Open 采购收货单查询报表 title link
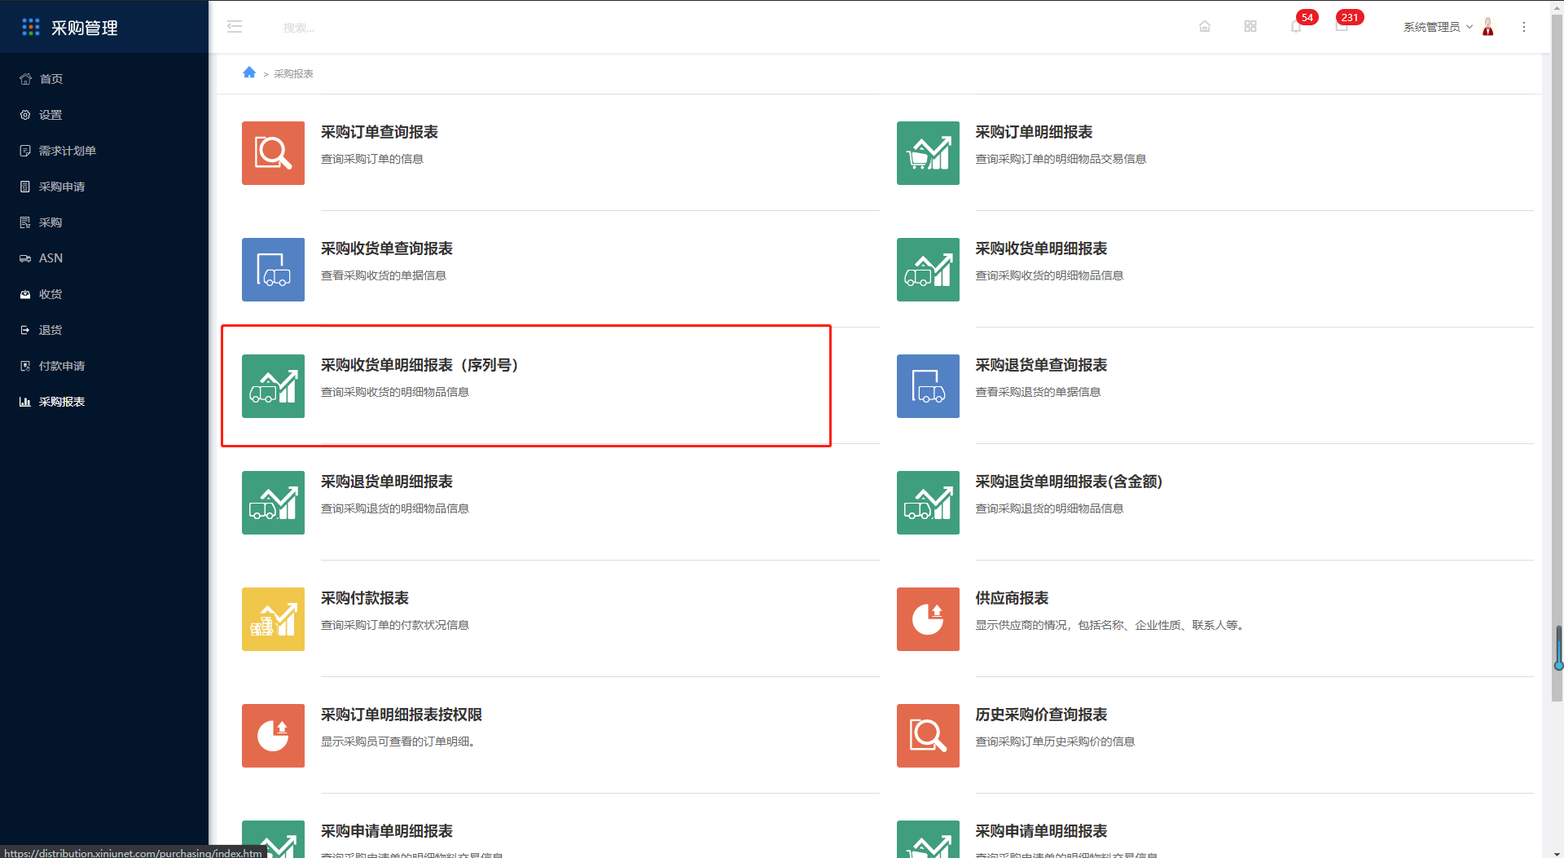 pyautogui.click(x=387, y=249)
